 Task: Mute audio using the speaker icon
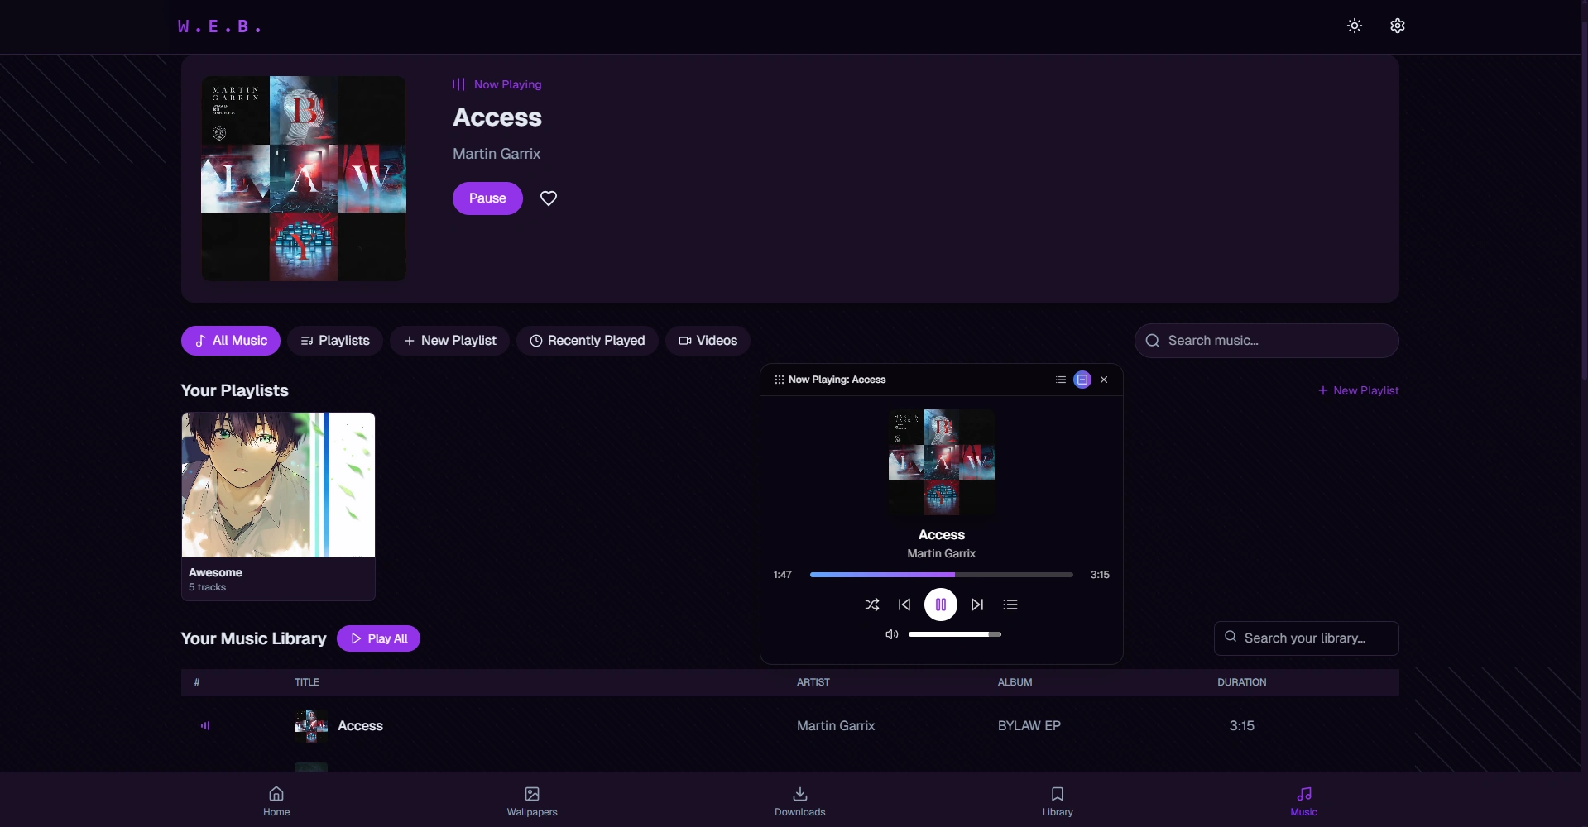(x=891, y=634)
